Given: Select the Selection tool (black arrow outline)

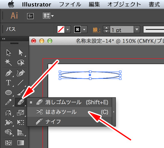Looking at the screenshot, I should click(9, 52).
